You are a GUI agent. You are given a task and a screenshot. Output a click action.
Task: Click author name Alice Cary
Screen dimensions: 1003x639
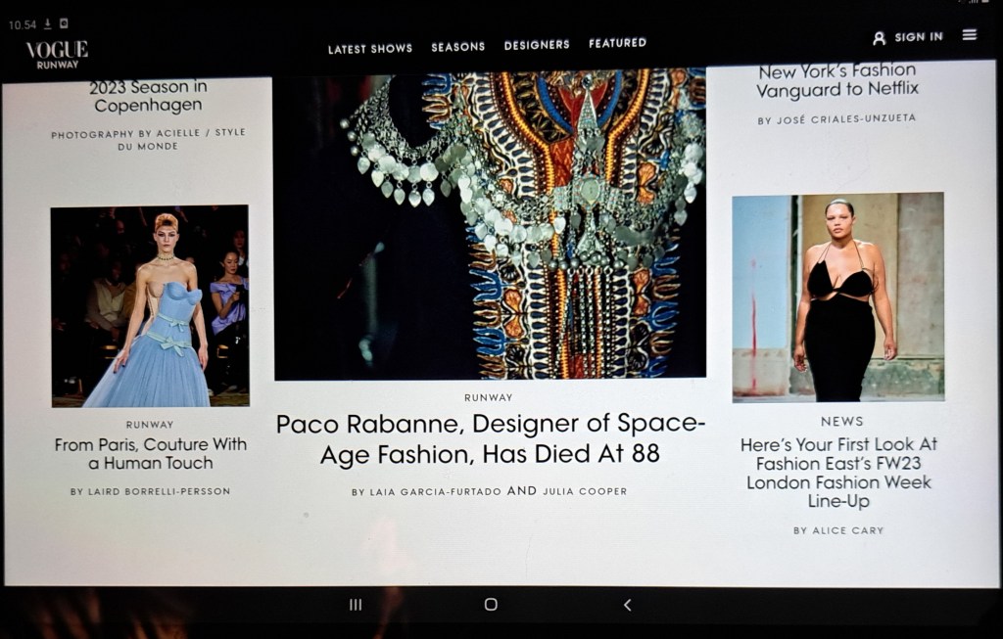[838, 530]
